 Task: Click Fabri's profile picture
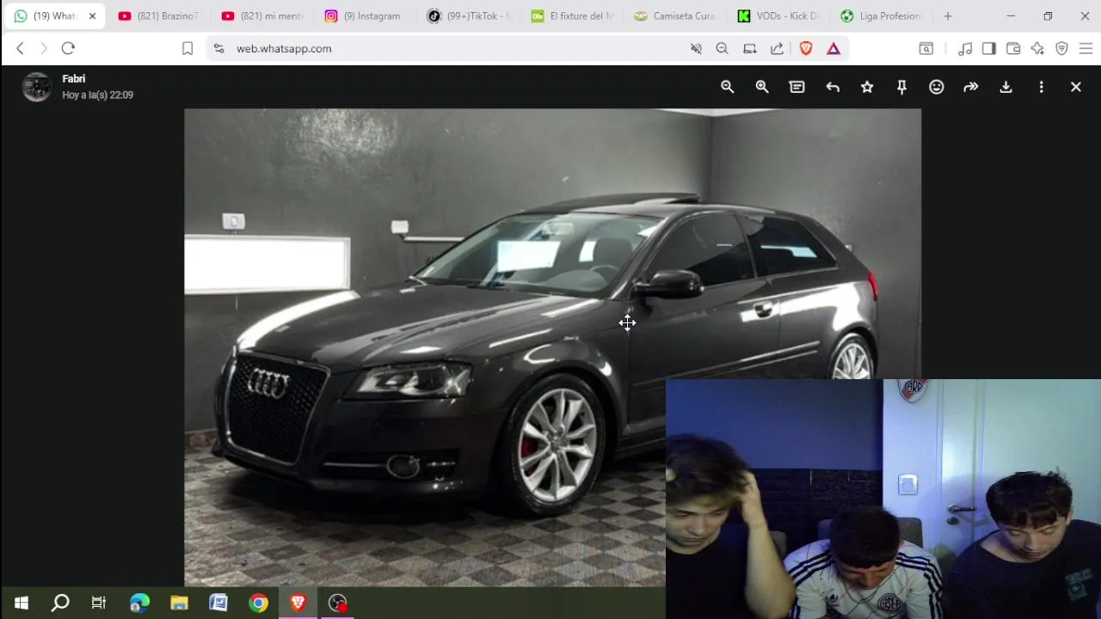[37, 87]
